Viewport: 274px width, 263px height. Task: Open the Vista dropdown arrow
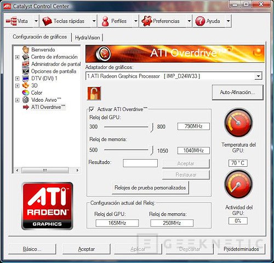[x=36, y=21]
